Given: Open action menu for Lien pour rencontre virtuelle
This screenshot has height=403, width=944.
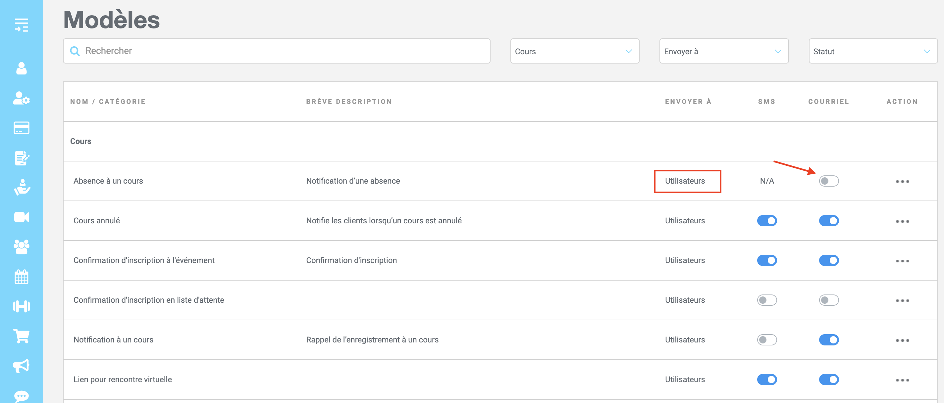Looking at the screenshot, I should [x=902, y=380].
